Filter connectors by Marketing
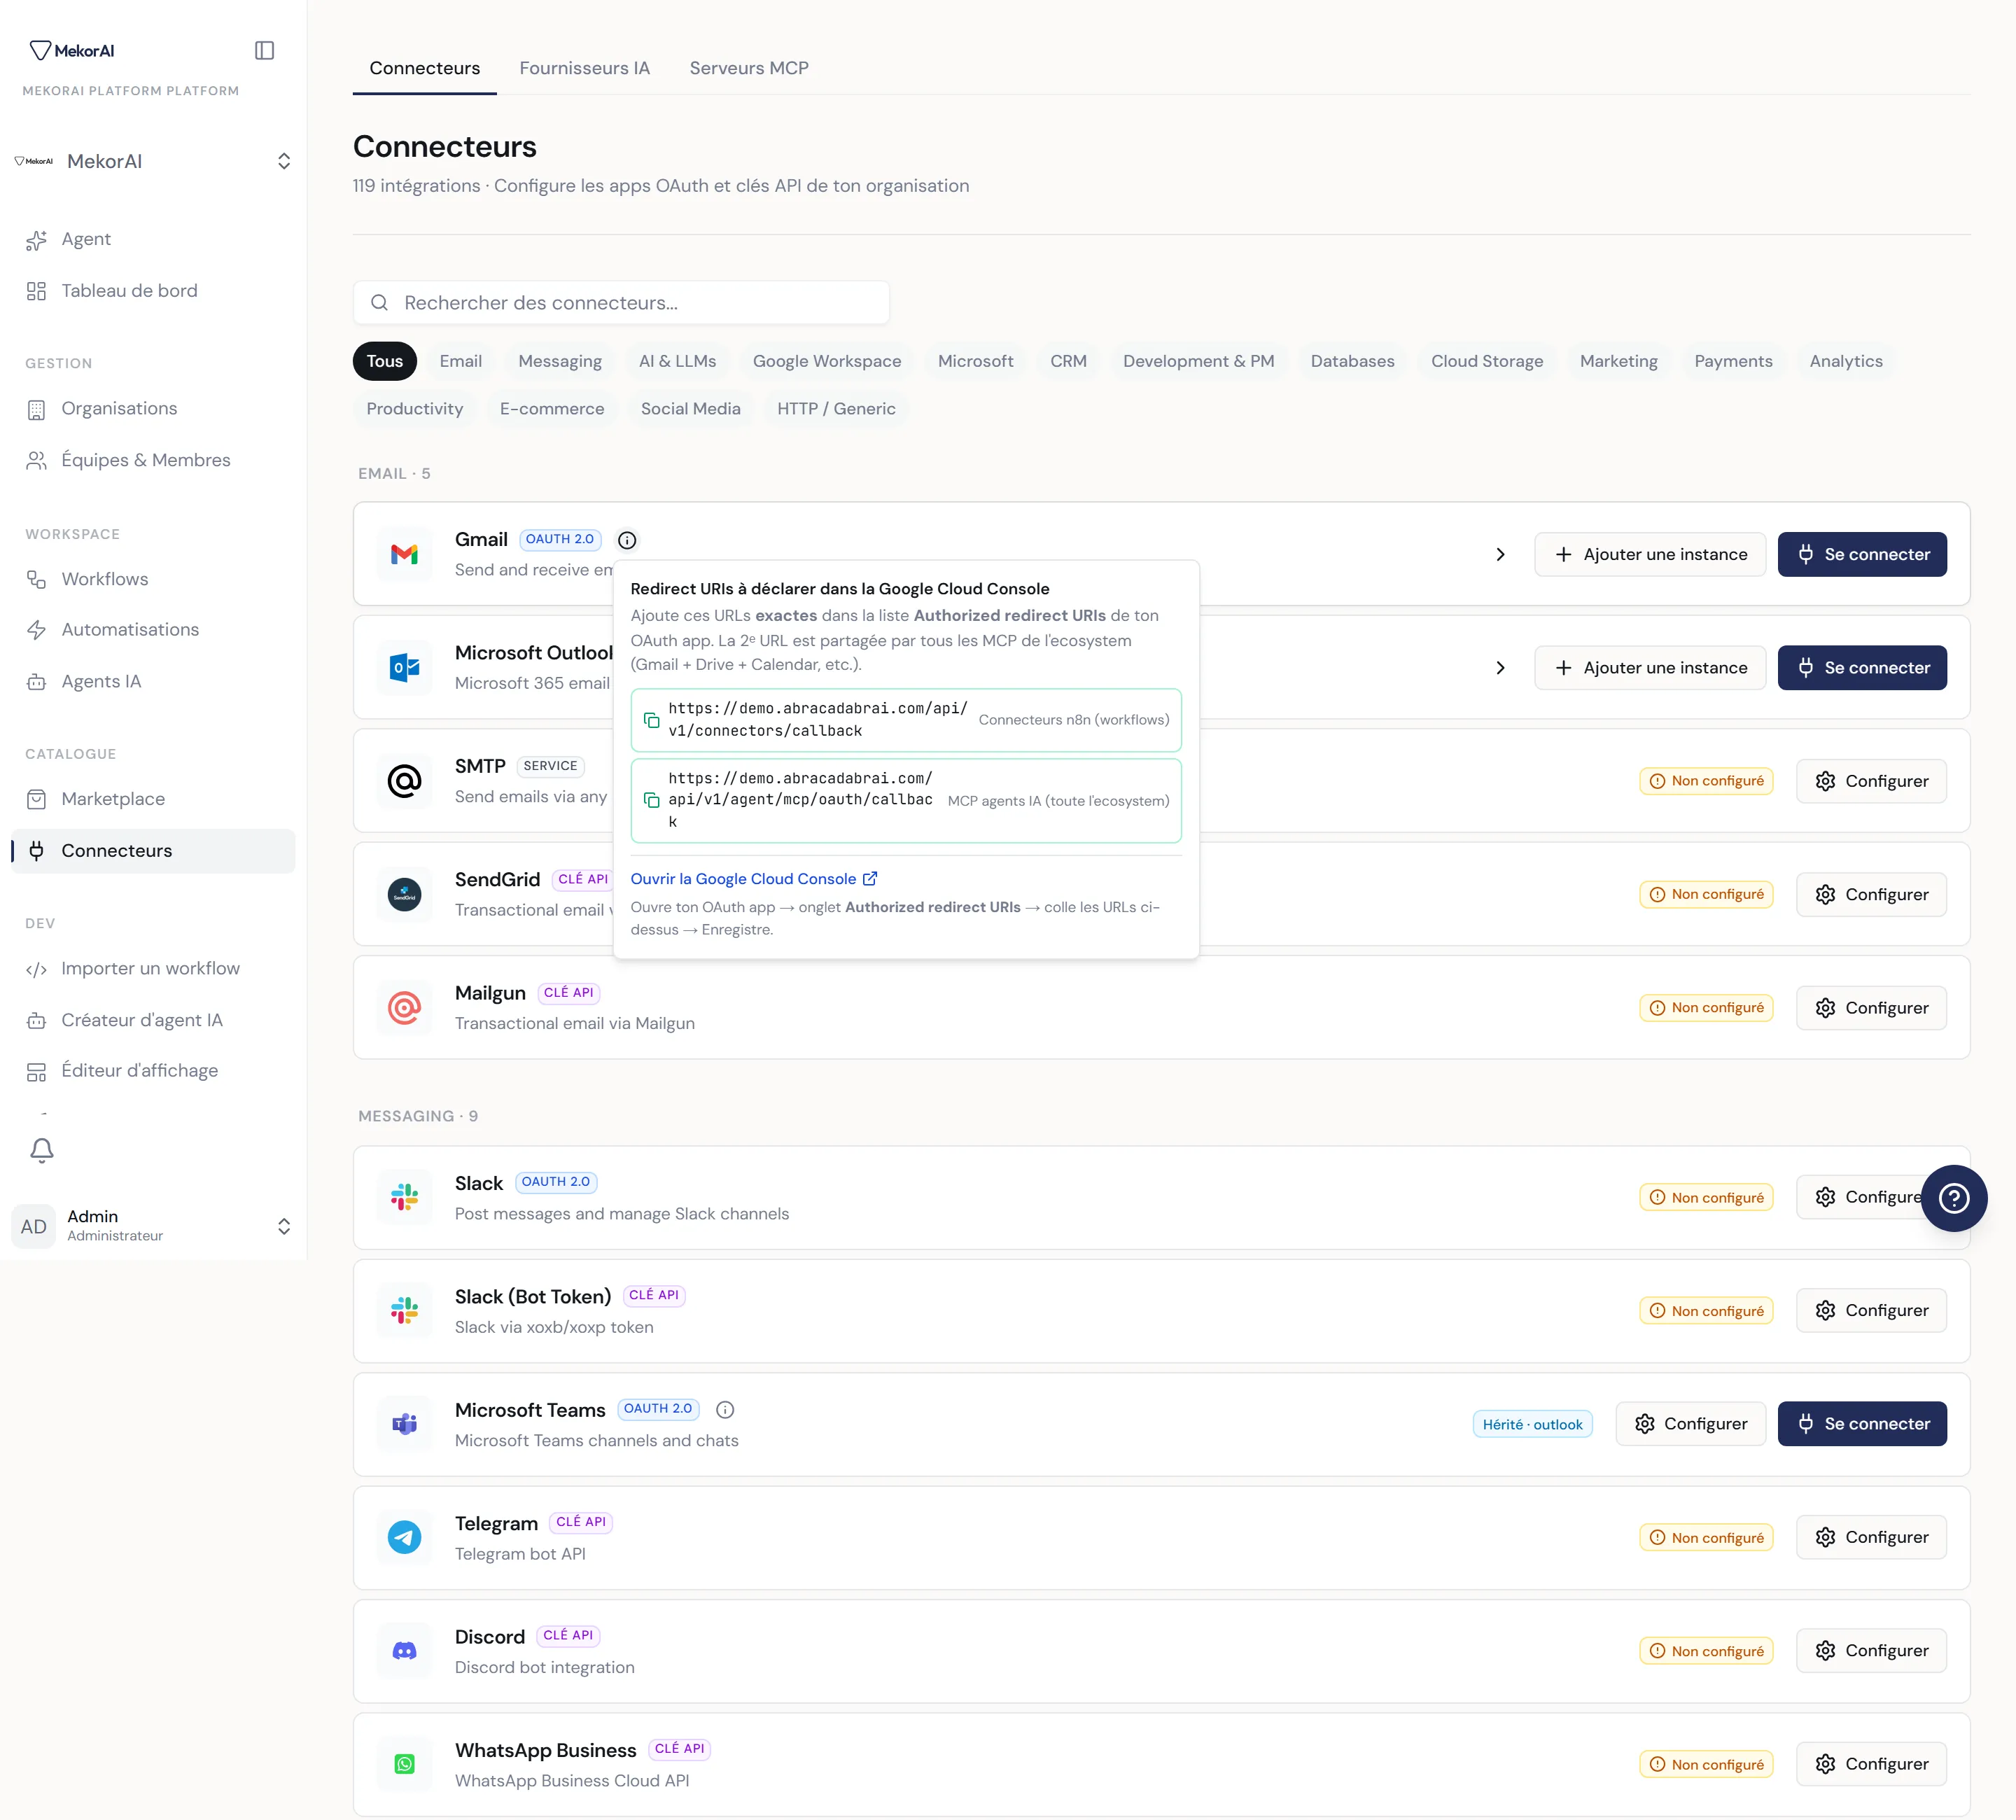The height and width of the screenshot is (1820, 2016). point(1618,361)
